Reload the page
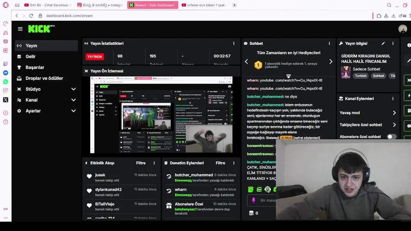 [31, 15]
